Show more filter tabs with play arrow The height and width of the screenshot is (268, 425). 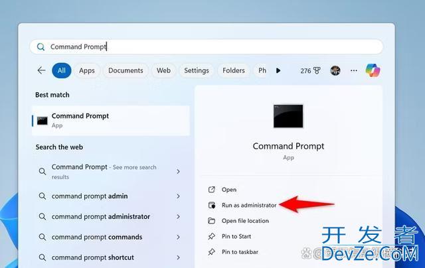pos(278,71)
